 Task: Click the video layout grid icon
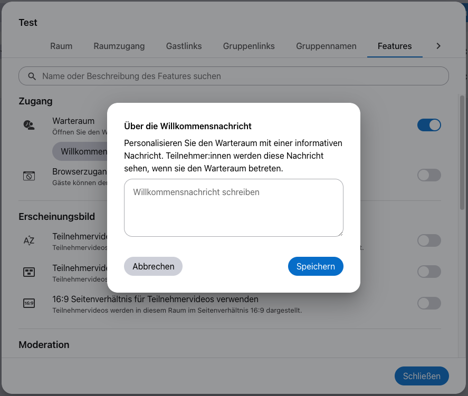29,272
